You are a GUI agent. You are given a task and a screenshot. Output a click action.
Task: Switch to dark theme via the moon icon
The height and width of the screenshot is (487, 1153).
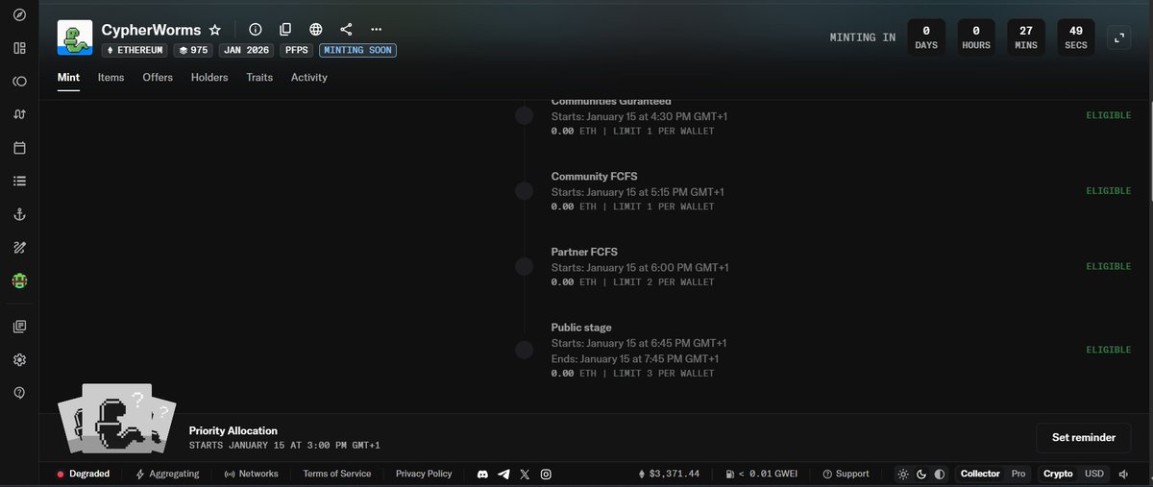[x=921, y=474]
